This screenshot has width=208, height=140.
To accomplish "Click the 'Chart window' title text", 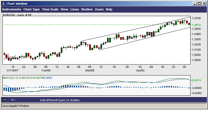I will (17, 4).
